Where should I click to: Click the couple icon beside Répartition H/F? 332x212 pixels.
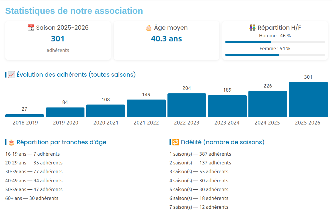(x=252, y=28)
